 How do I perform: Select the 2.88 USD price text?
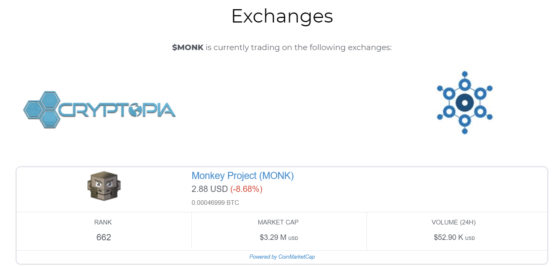209,189
